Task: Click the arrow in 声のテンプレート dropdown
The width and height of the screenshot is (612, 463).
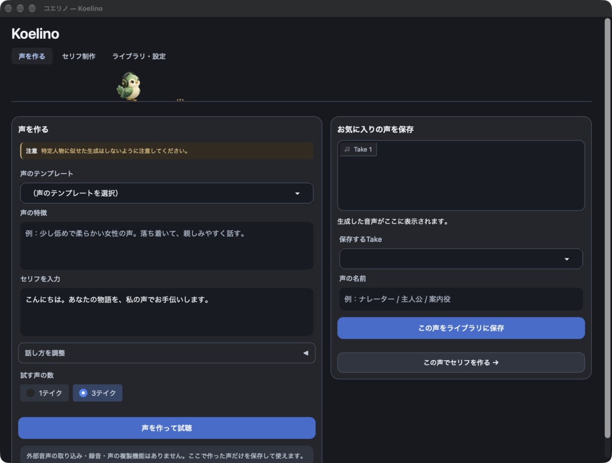Action: [298, 193]
